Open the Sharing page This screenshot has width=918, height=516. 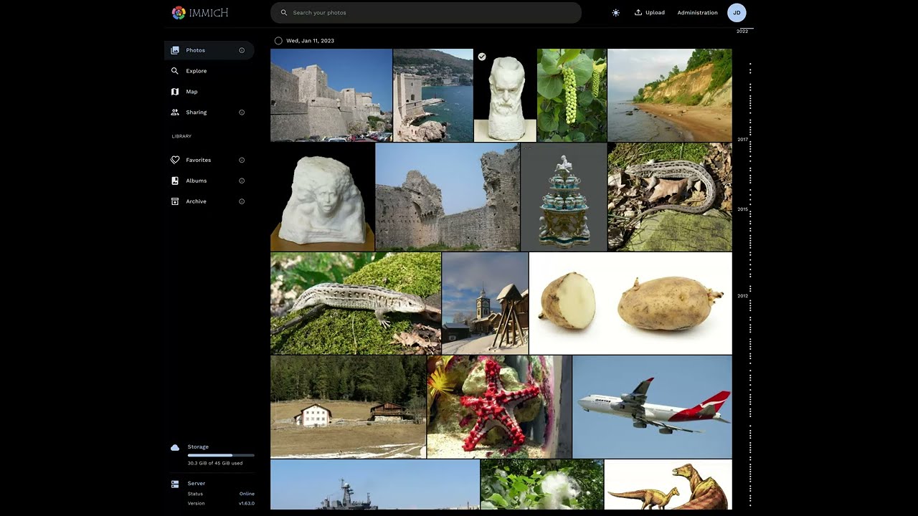coord(209,113)
